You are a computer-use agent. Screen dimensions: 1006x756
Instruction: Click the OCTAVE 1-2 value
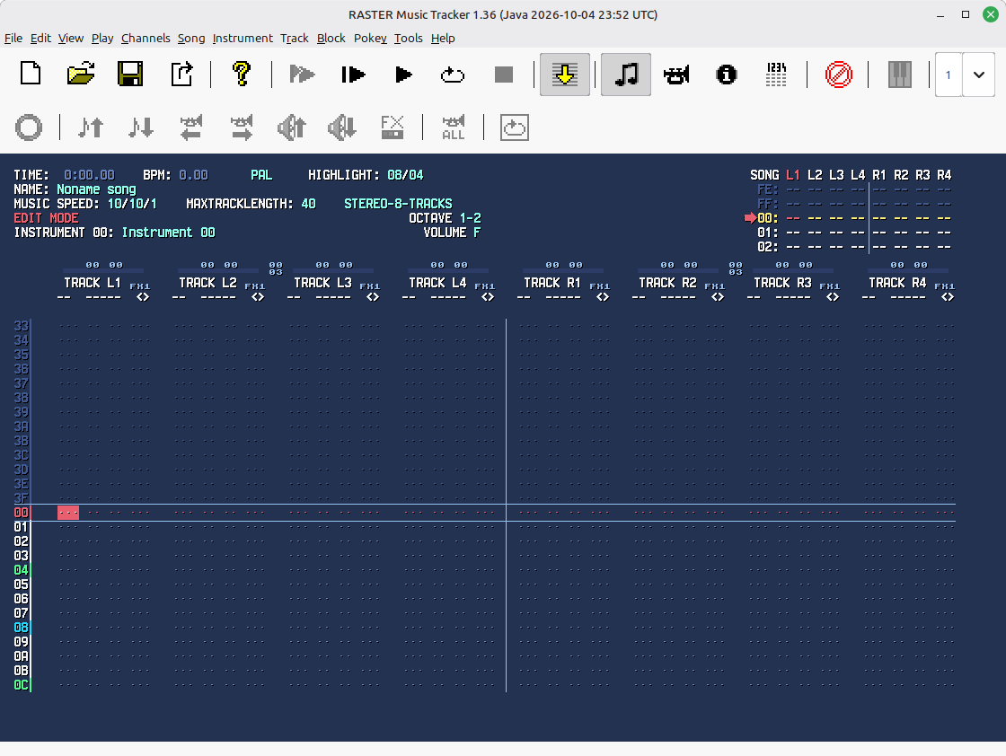click(x=471, y=218)
